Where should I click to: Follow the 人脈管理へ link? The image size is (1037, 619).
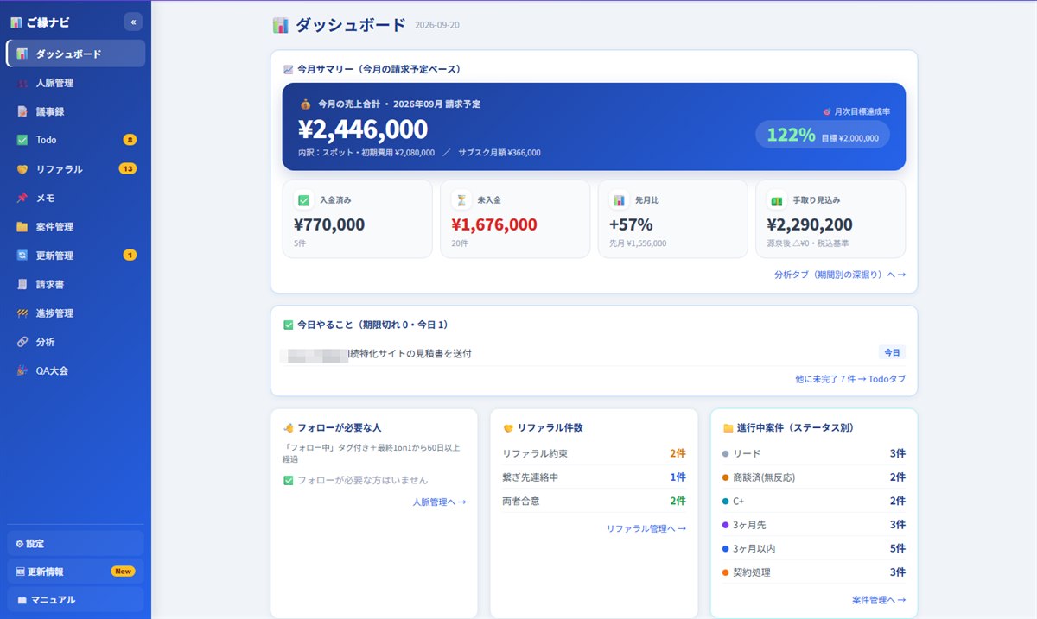(439, 502)
